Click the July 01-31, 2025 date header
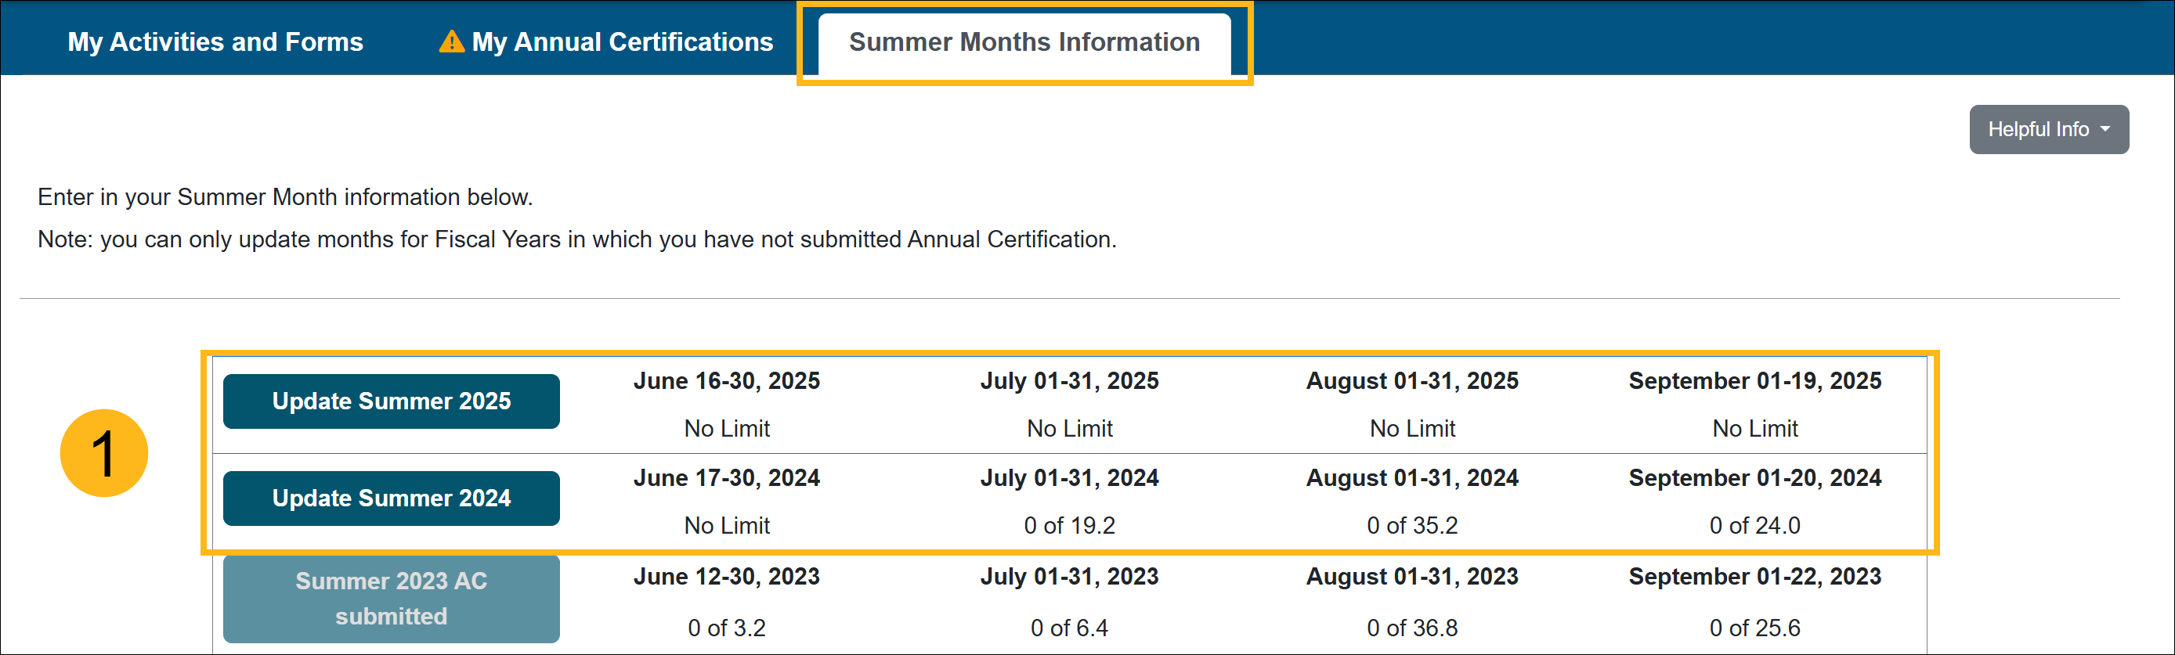This screenshot has width=2175, height=655. point(1069,380)
